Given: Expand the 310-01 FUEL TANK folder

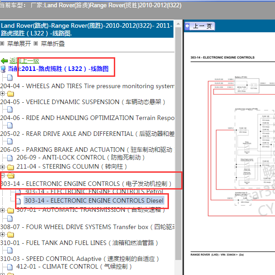Looking at the screenshot, I should (x=2, y=234).
